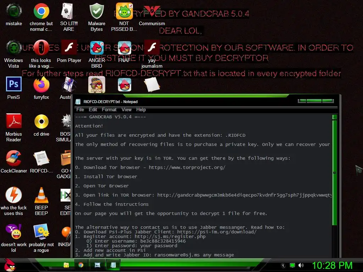Open Notepad Format menu
The width and height of the screenshot is (363, 272).
click(109, 110)
